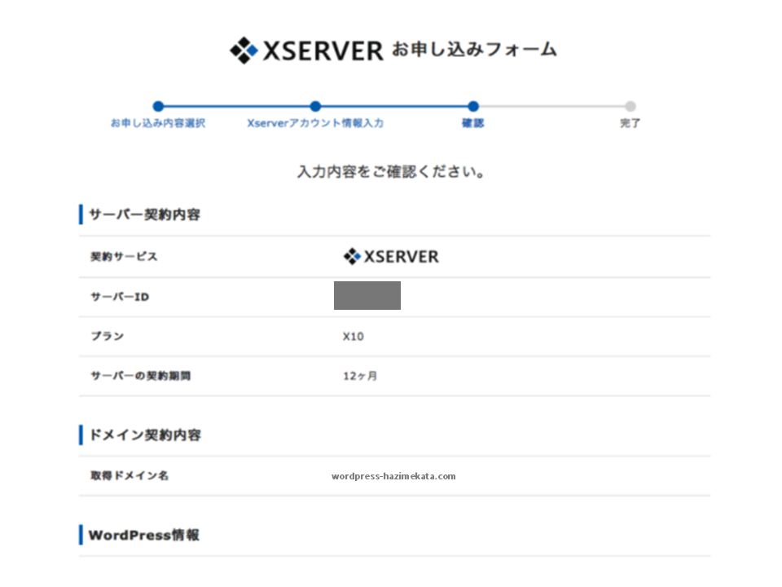Click the 12ヶ月 contract period value
The height and width of the screenshot is (587, 782).
360,376
